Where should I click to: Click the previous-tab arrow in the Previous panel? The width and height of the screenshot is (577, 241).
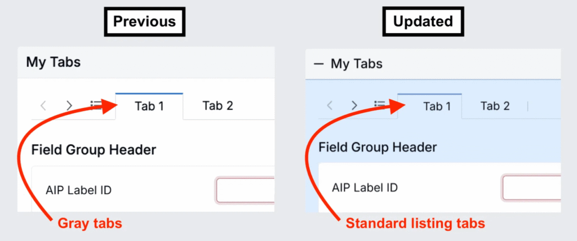43,106
